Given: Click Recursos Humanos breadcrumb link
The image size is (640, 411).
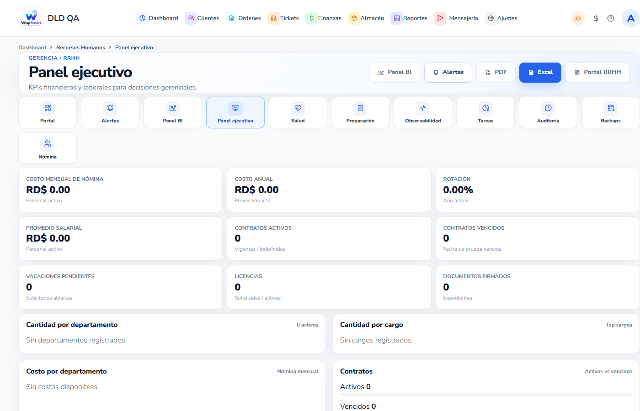Looking at the screenshot, I should tap(80, 47).
